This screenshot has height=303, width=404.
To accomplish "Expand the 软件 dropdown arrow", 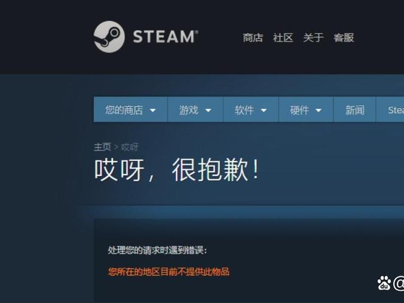I will tap(264, 111).
